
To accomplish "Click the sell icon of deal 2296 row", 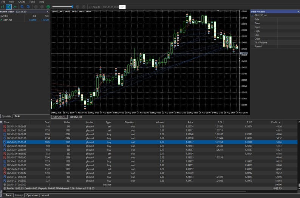I will point(5,158).
